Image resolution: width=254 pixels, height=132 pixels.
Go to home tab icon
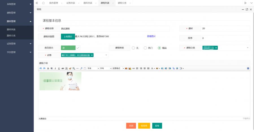point(43,3)
